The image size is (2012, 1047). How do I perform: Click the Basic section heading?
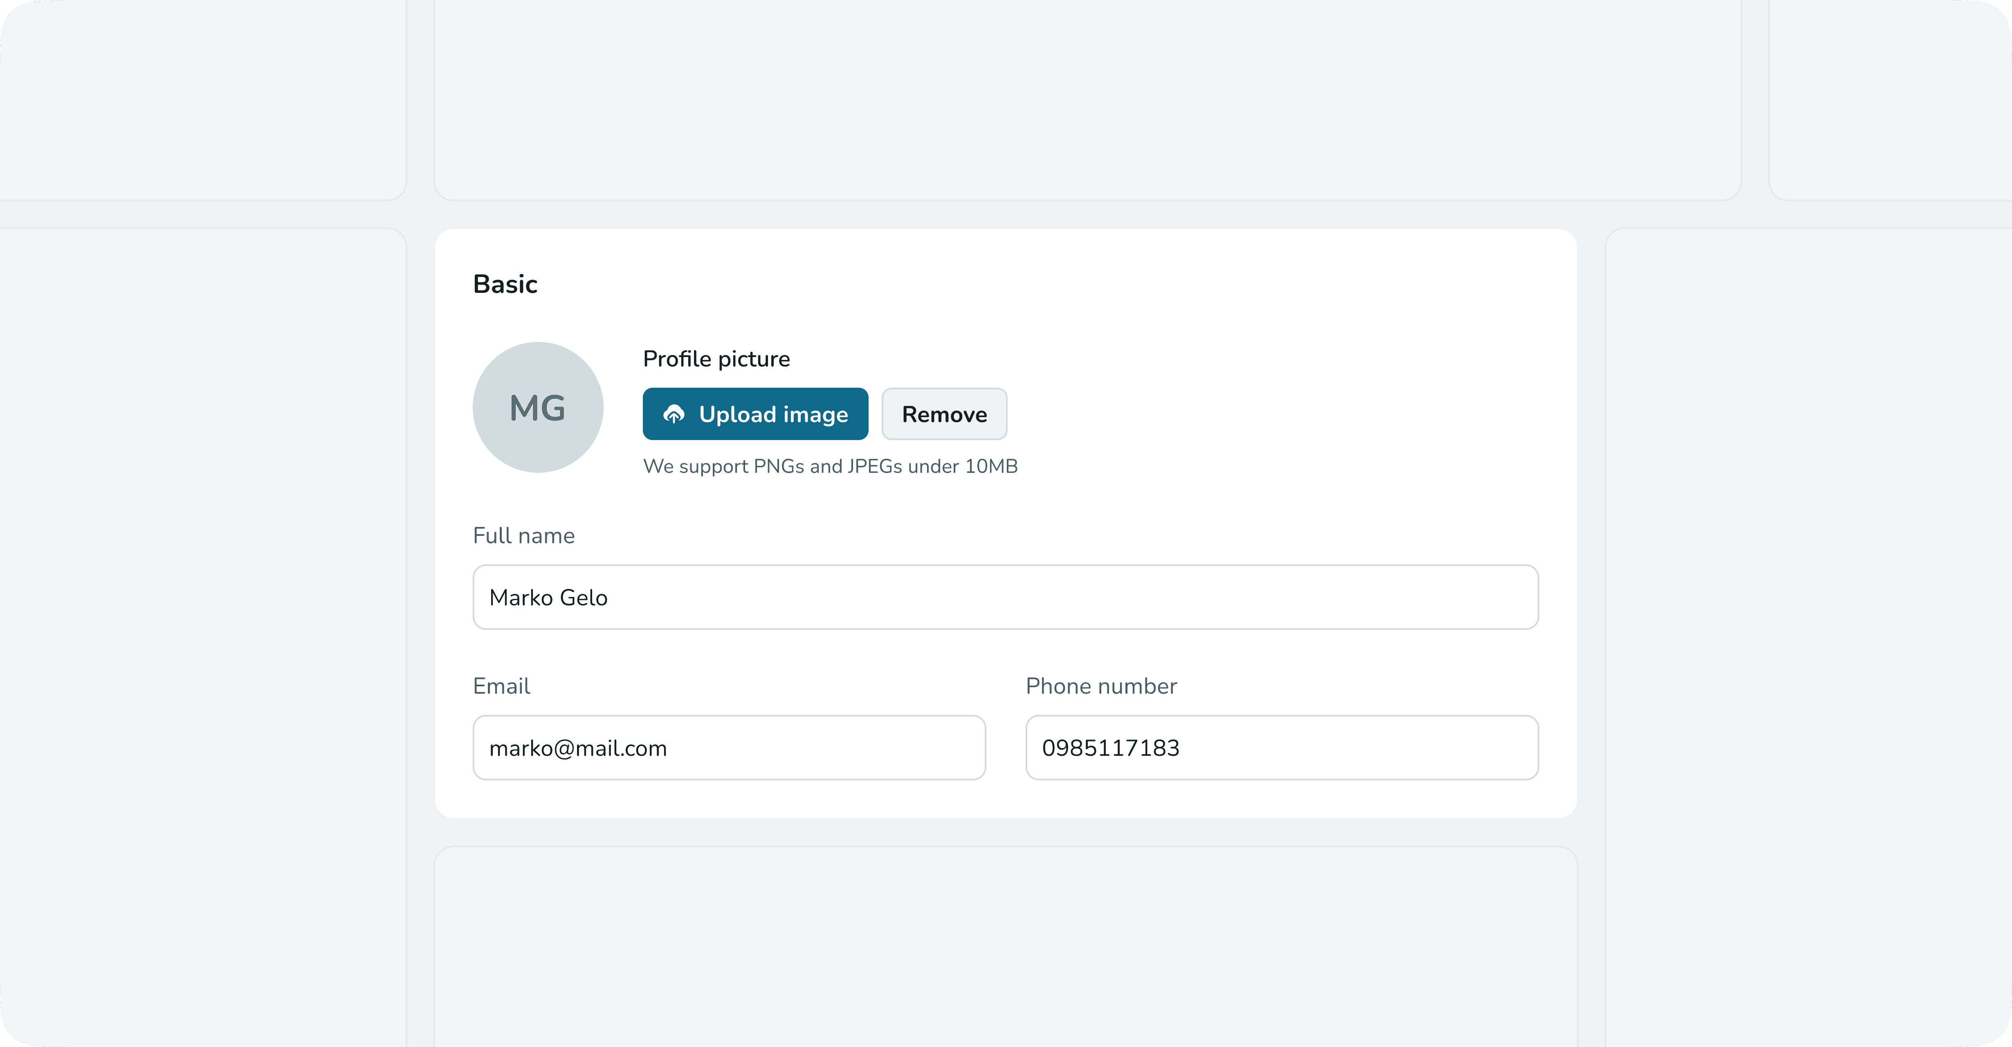coord(505,284)
